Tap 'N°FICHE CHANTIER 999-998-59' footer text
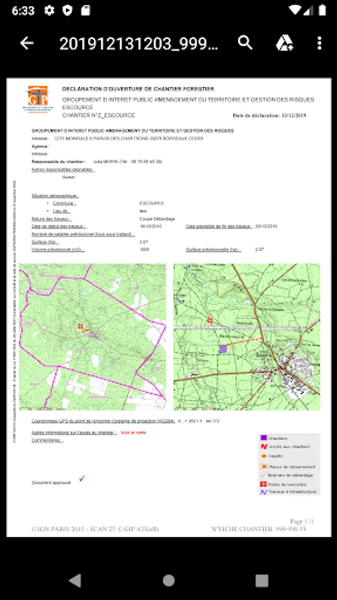Screen dimensions: 337x600 (x=258, y=529)
